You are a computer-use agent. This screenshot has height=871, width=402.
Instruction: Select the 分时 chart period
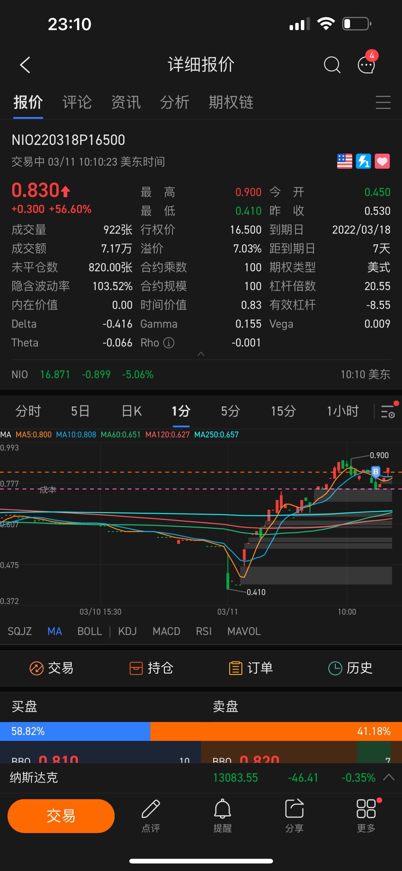tap(28, 411)
